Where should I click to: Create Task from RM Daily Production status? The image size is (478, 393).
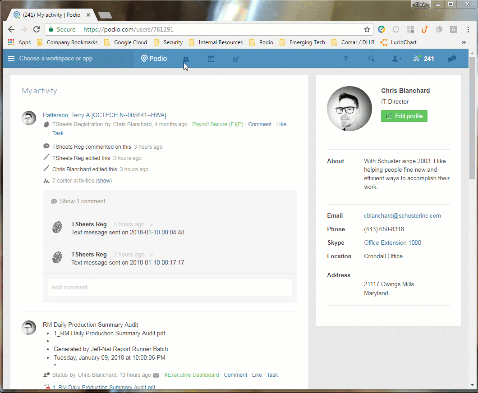point(272,375)
